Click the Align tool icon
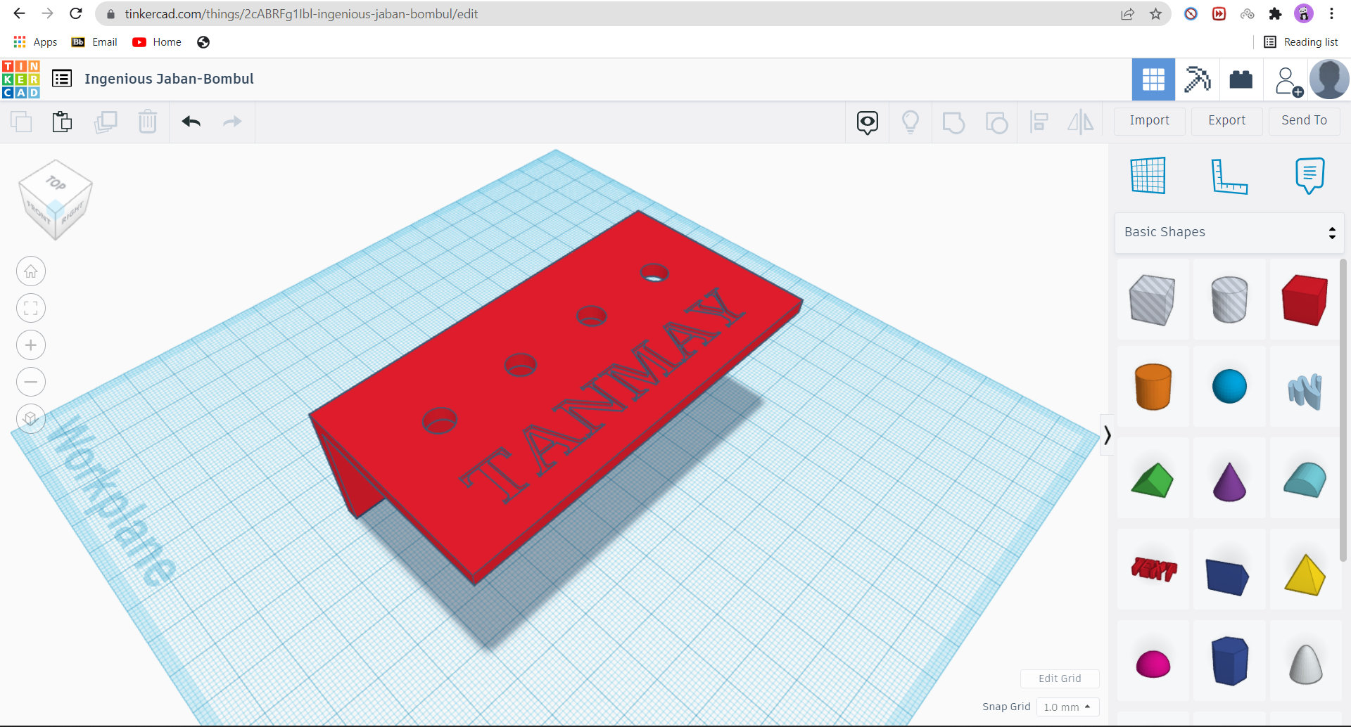1351x727 pixels. 1039,122
